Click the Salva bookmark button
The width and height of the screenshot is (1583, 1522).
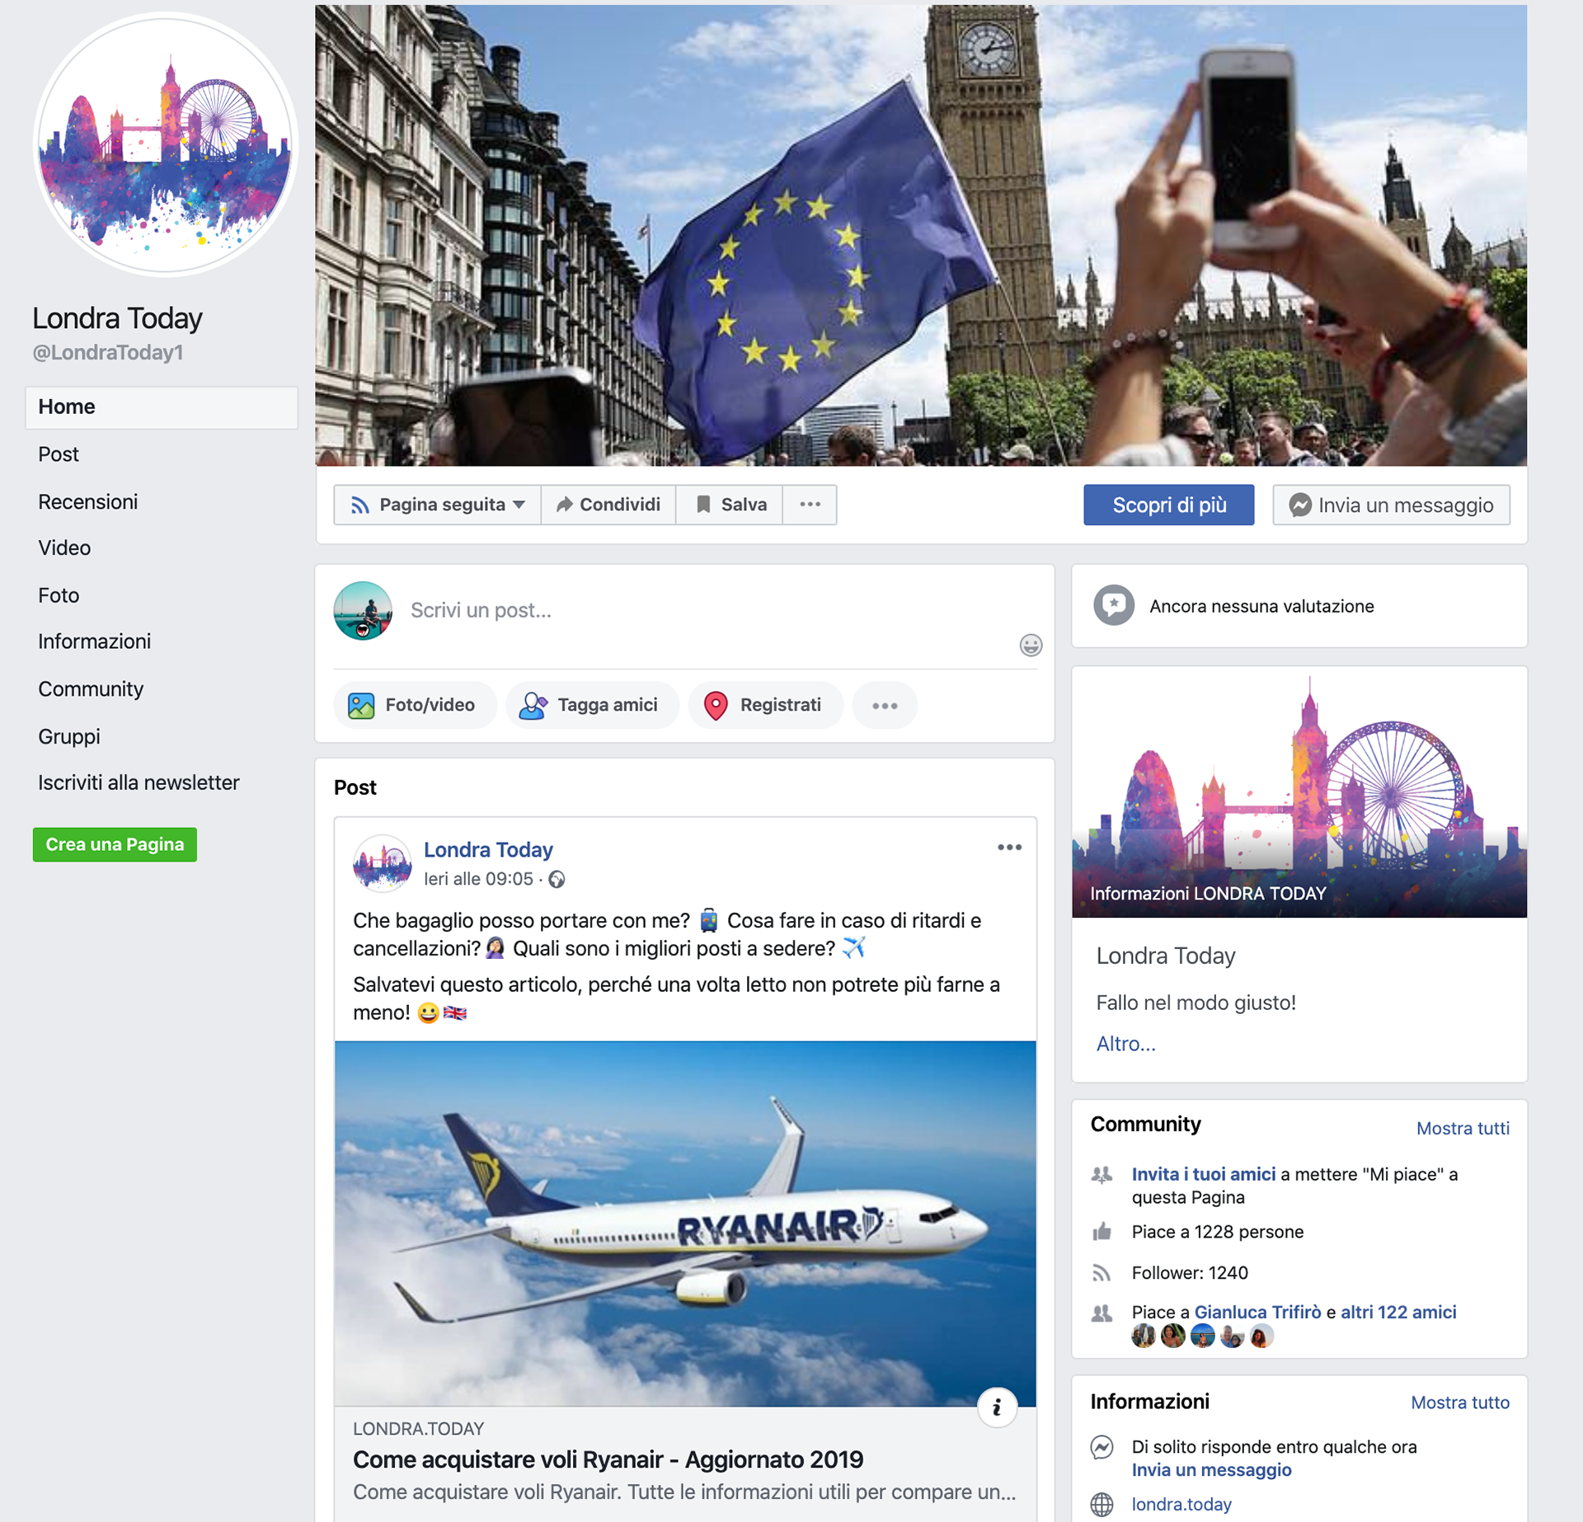point(730,505)
